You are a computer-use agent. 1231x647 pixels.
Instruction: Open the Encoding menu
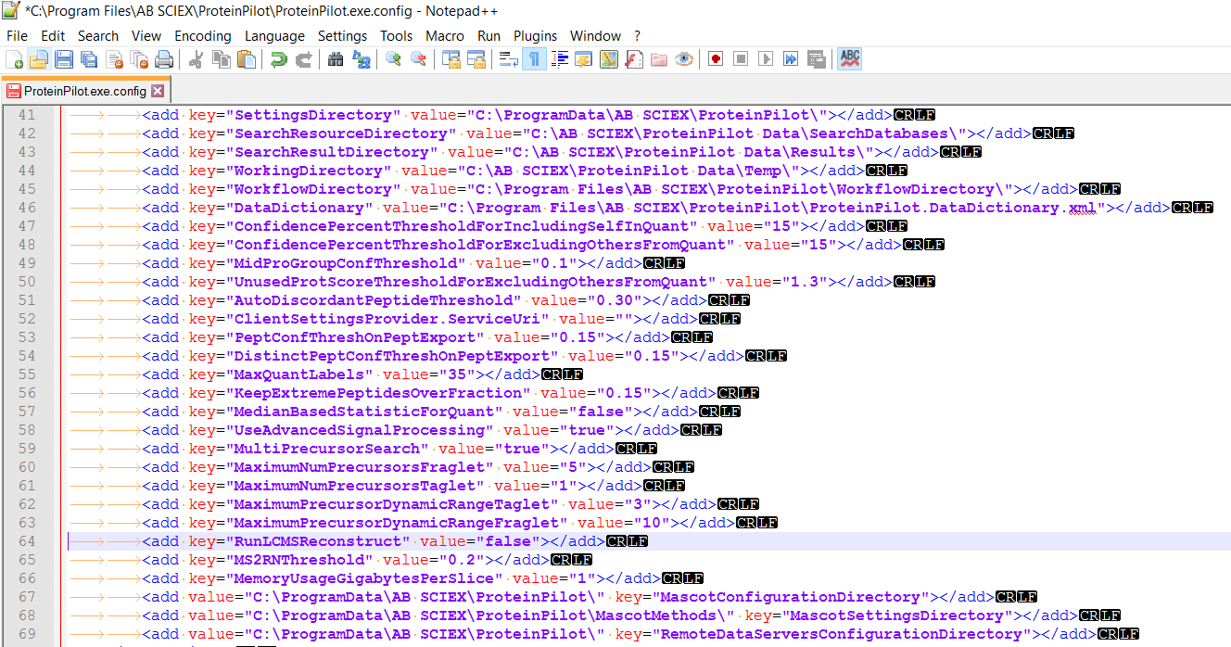coord(203,36)
